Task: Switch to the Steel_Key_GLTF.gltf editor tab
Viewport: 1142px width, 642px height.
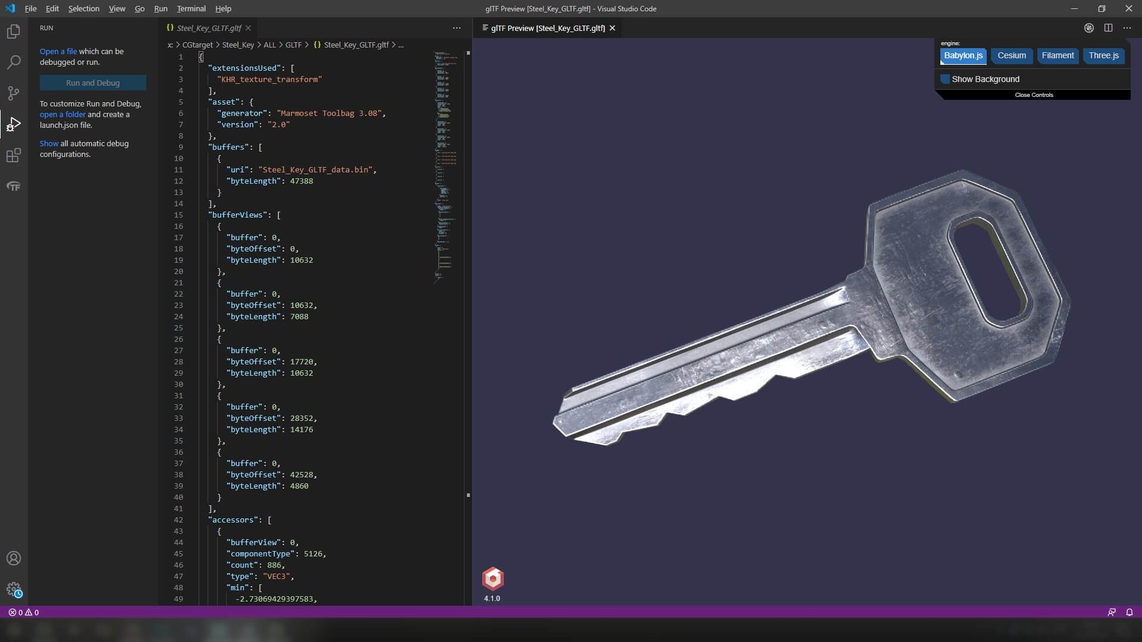Action: 209,28
